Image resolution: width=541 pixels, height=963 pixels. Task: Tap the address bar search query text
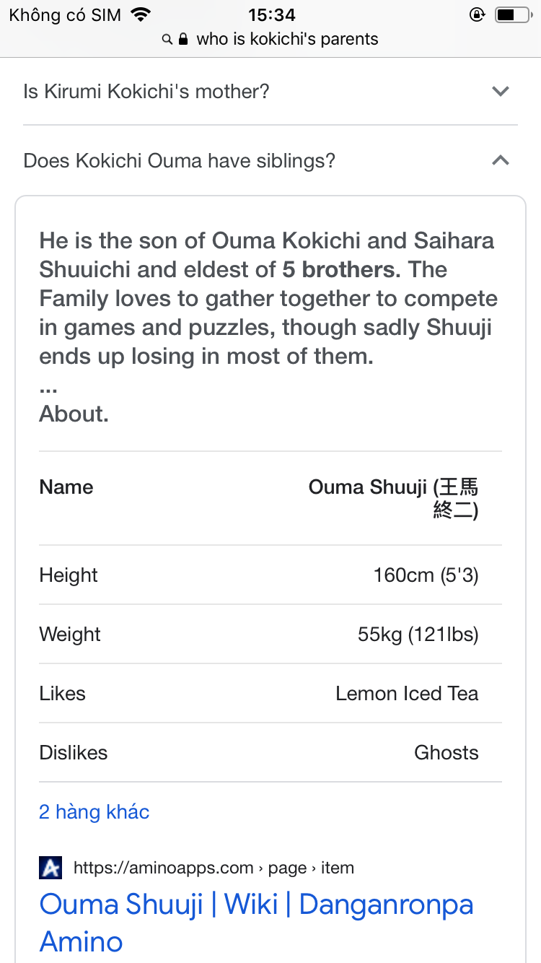coord(287,39)
